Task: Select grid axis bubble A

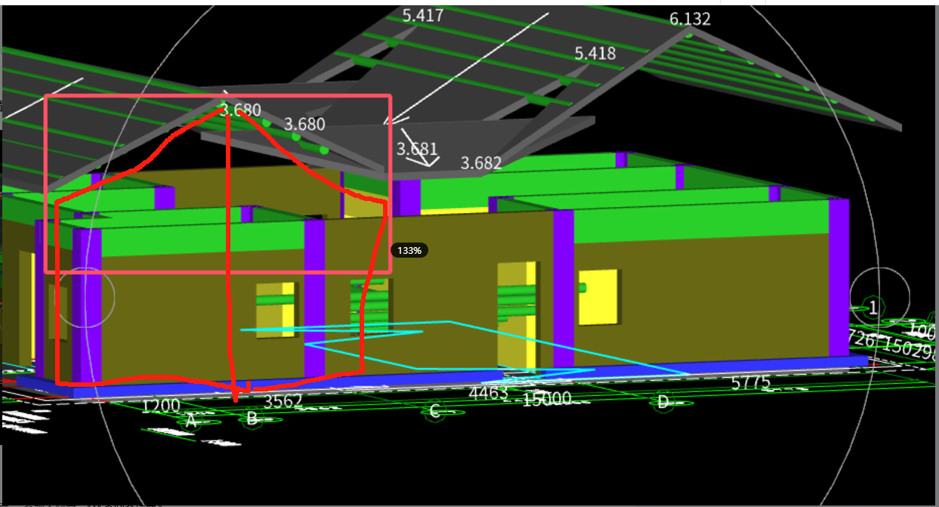Action: (x=190, y=421)
